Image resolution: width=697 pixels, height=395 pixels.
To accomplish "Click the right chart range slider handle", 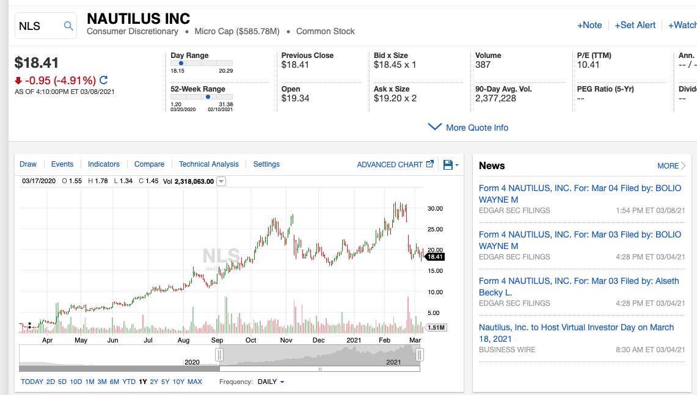I will 420,355.
